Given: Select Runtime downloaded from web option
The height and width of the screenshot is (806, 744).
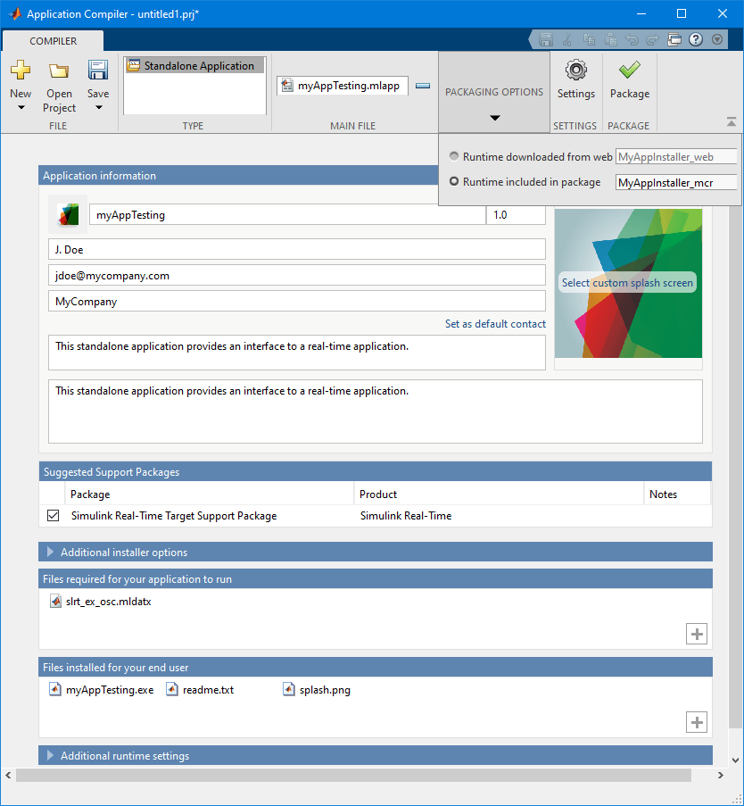Looking at the screenshot, I should [455, 156].
